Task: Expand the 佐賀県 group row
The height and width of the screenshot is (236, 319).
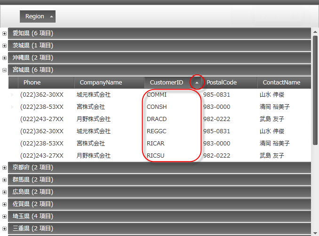Action: click(x=5, y=204)
